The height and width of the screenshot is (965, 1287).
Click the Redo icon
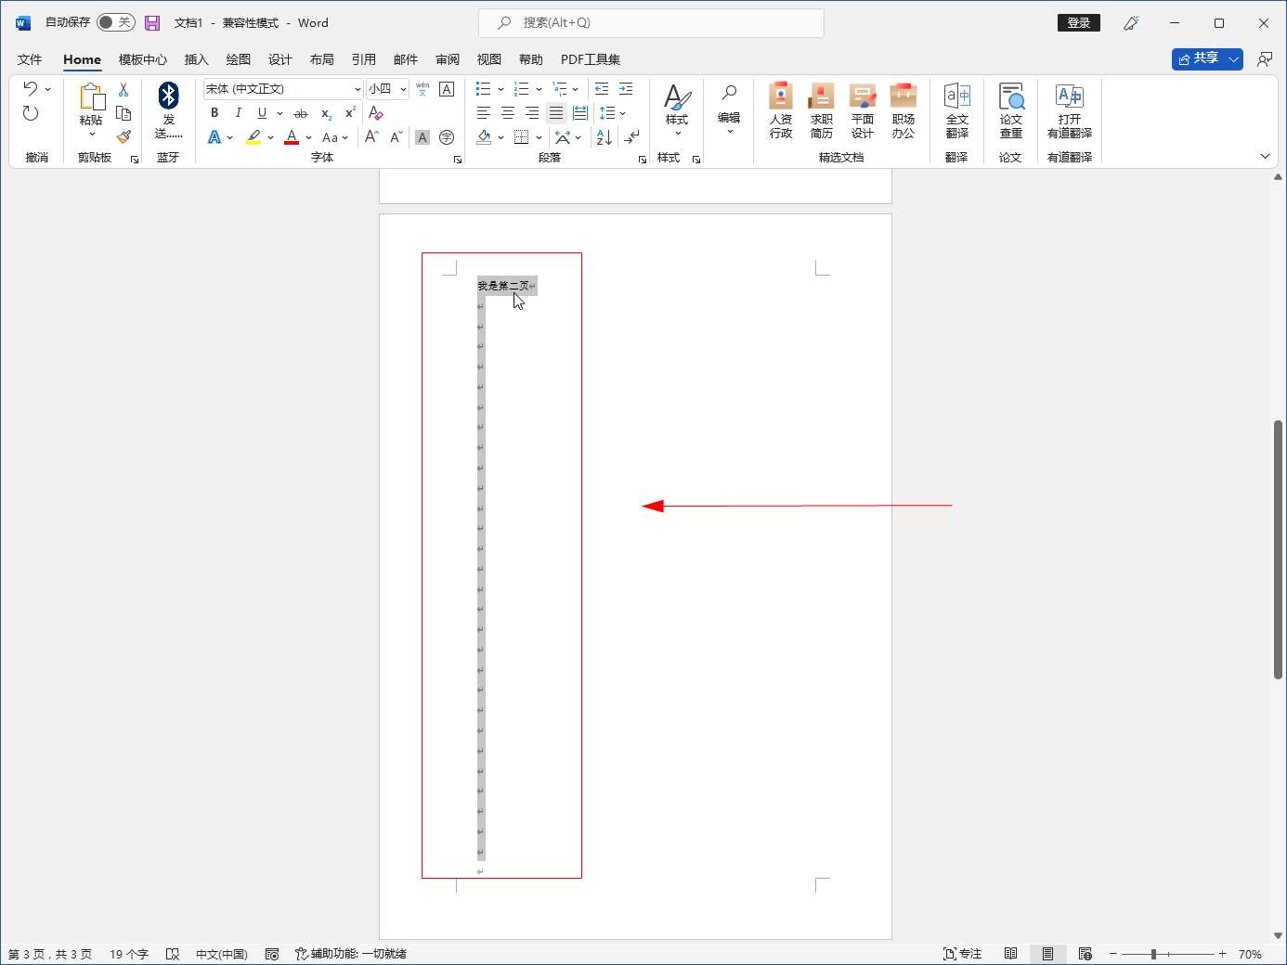click(x=31, y=113)
